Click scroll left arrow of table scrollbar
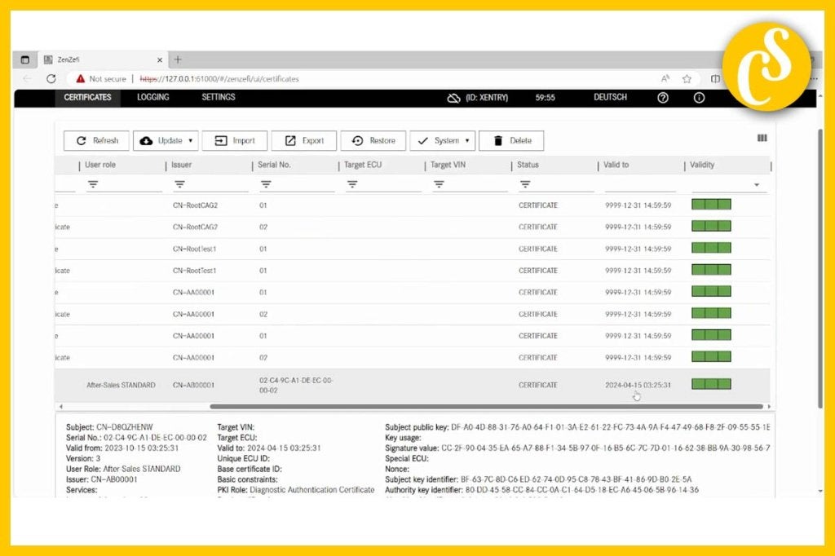 (60, 406)
